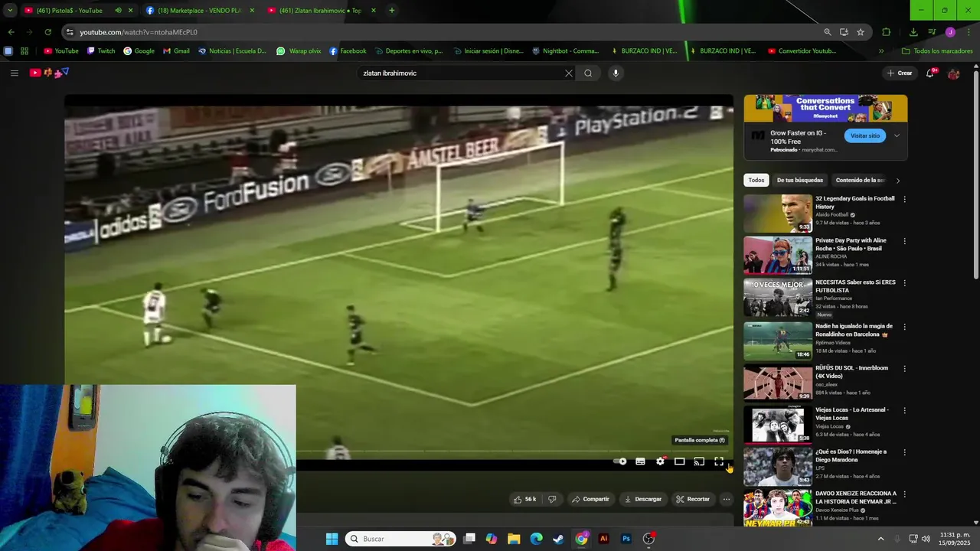Open the Chrome extensions puzzle icon

[887, 32]
